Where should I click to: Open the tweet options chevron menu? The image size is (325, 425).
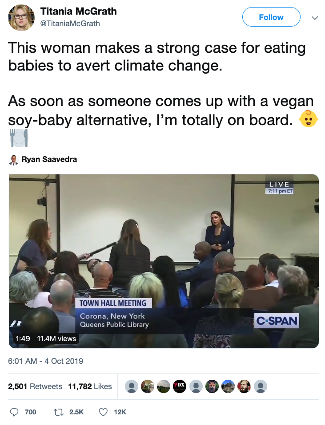[315, 18]
